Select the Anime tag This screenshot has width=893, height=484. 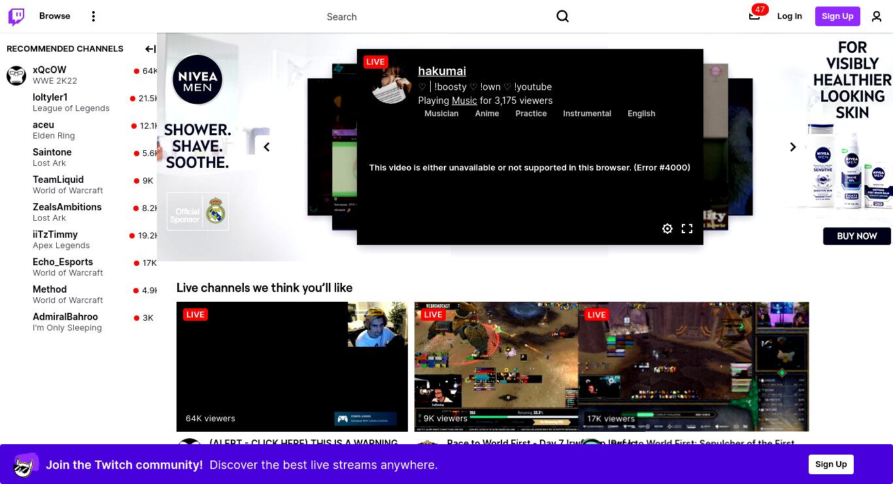[x=487, y=114]
